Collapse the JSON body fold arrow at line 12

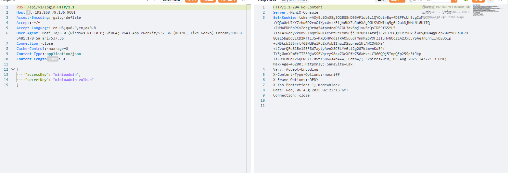click(13, 69)
